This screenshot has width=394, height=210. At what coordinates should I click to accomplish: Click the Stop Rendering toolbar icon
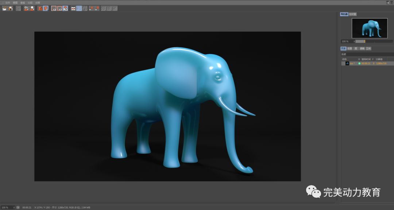click(x=18, y=8)
